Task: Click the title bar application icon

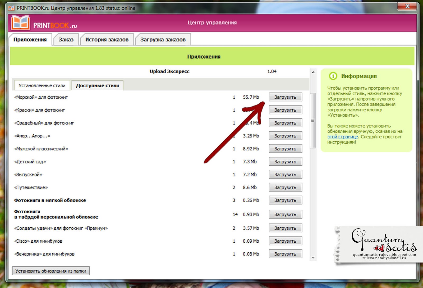Action: tap(11, 8)
